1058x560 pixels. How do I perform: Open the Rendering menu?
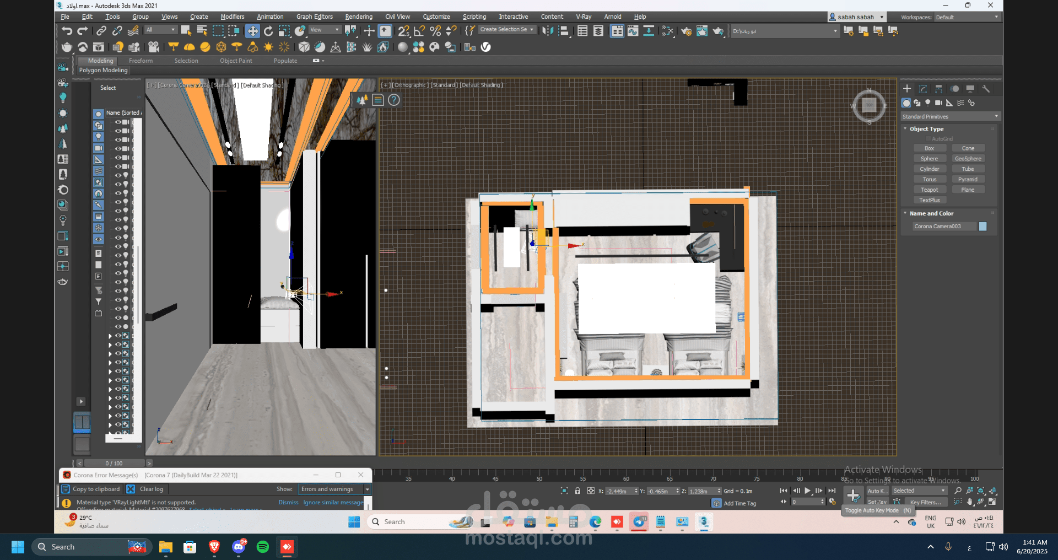tap(359, 17)
